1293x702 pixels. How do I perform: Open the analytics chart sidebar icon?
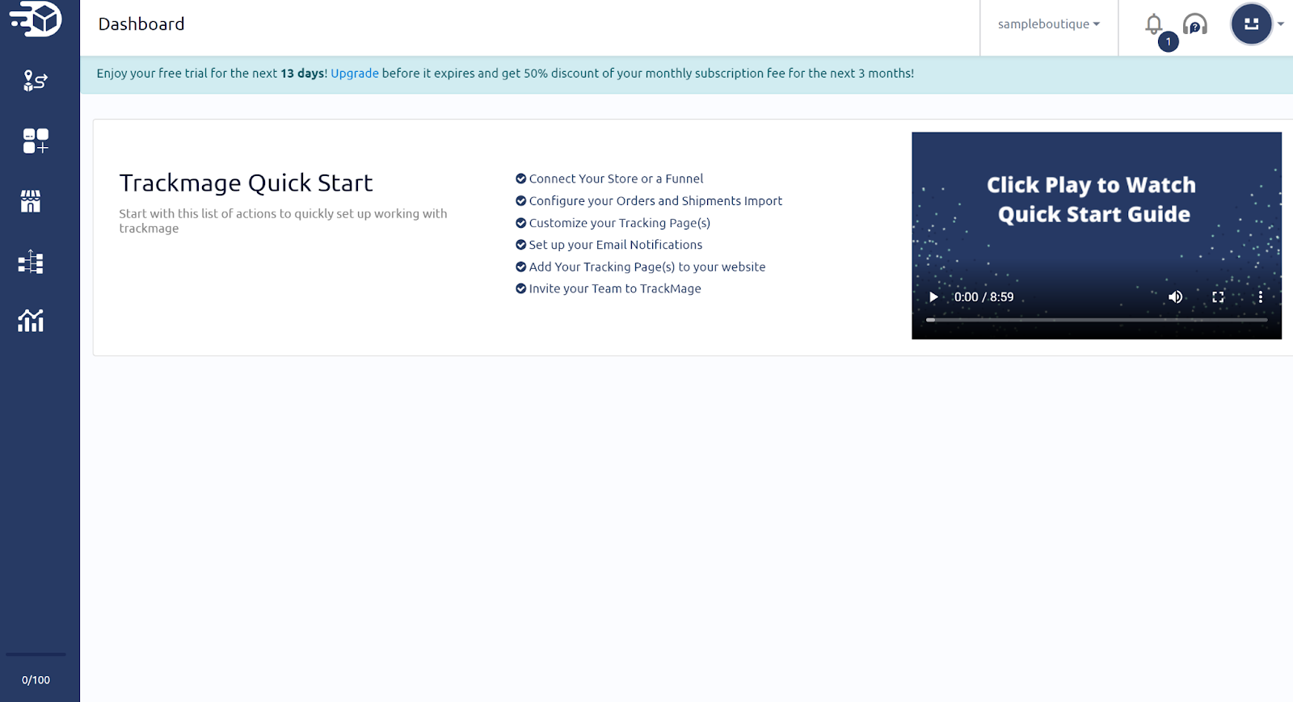click(31, 321)
